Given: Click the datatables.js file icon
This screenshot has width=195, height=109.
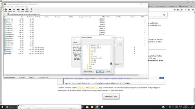Looking at the screenshot, I should 5,50.
